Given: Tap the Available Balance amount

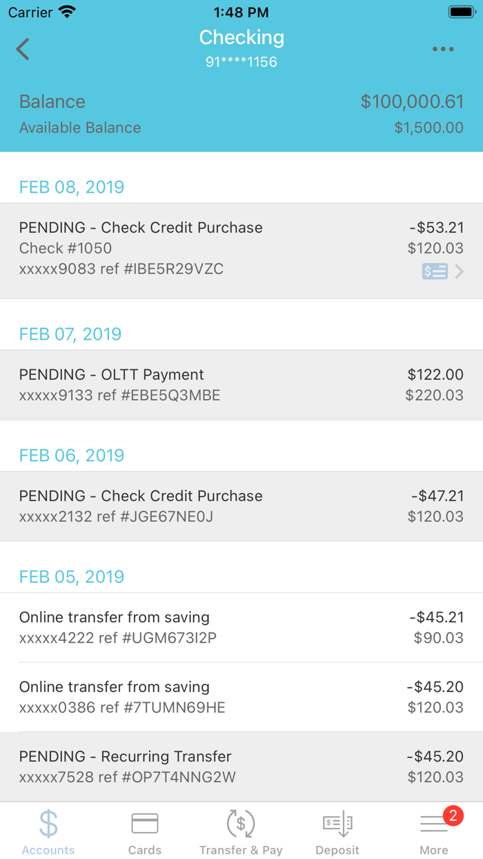Looking at the screenshot, I should pos(429,127).
